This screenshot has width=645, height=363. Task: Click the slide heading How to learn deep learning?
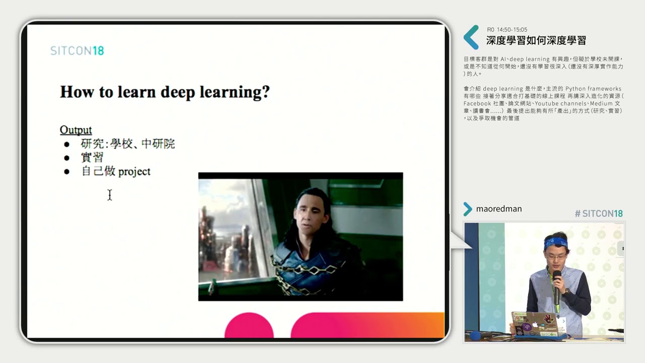tap(165, 92)
